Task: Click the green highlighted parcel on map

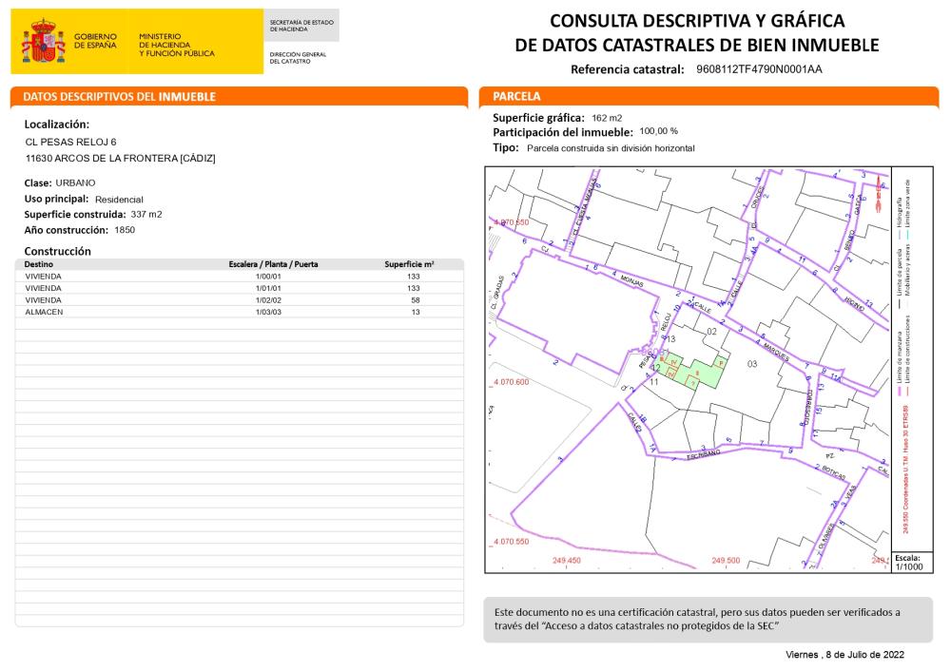Action: 691,370
